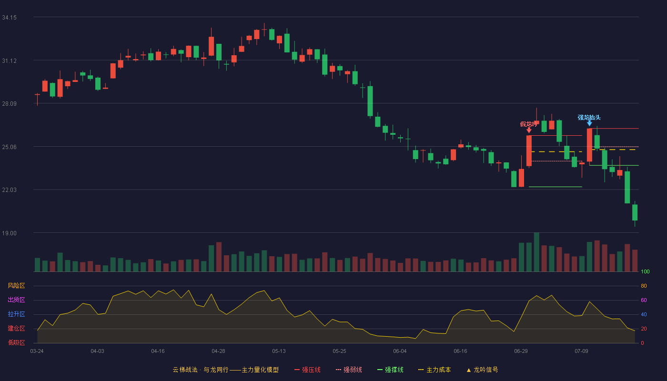Click the 22.03 price axis label
Screen dimensions: 667x381
coord(9,190)
